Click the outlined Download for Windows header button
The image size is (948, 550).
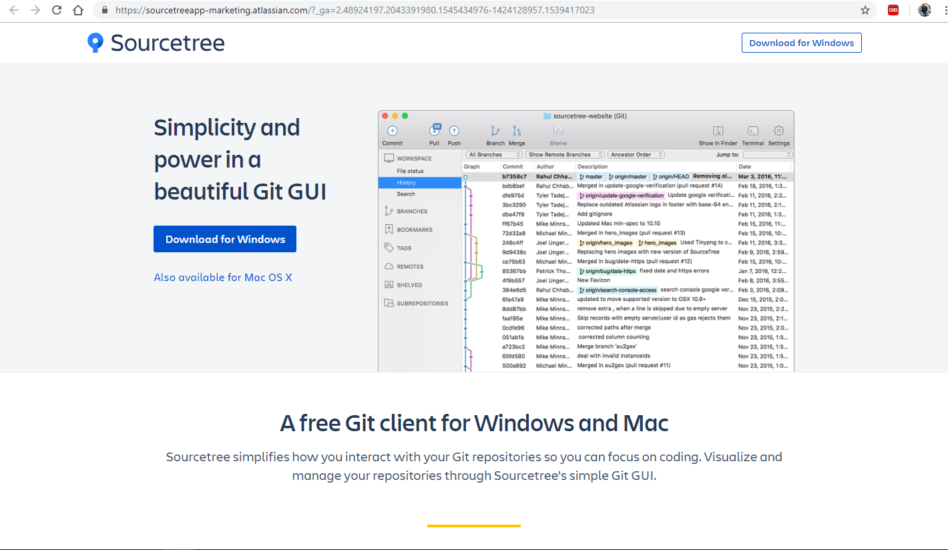coord(802,43)
